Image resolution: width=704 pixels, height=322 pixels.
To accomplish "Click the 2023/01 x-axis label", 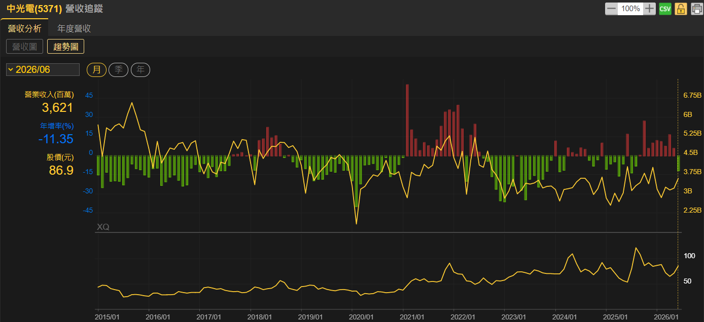I will pos(514,316).
